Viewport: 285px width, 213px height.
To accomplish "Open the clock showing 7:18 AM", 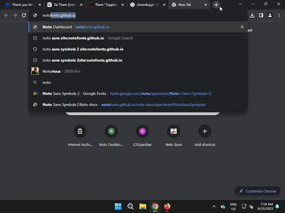I will [x=265, y=206].
